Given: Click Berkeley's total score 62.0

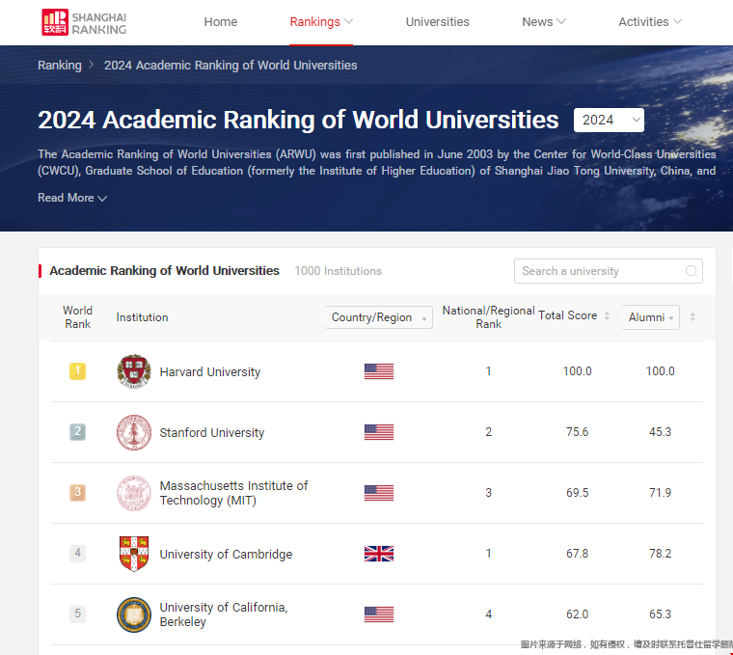Looking at the screenshot, I should click(x=578, y=614).
